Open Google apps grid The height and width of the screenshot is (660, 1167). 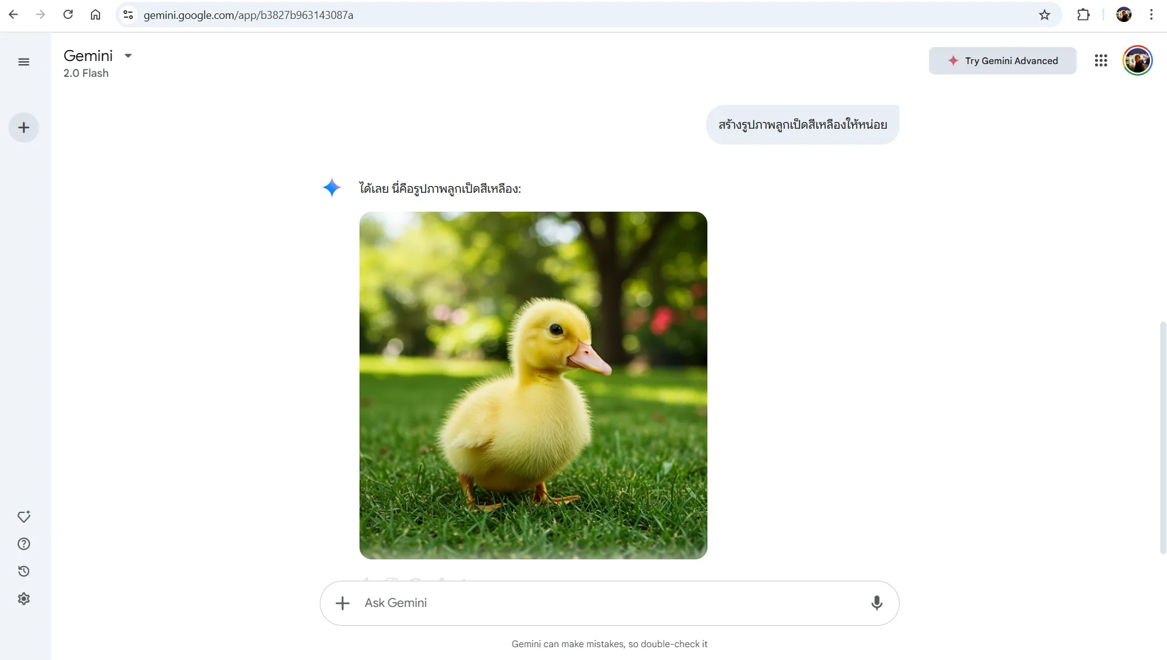tap(1100, 60)
